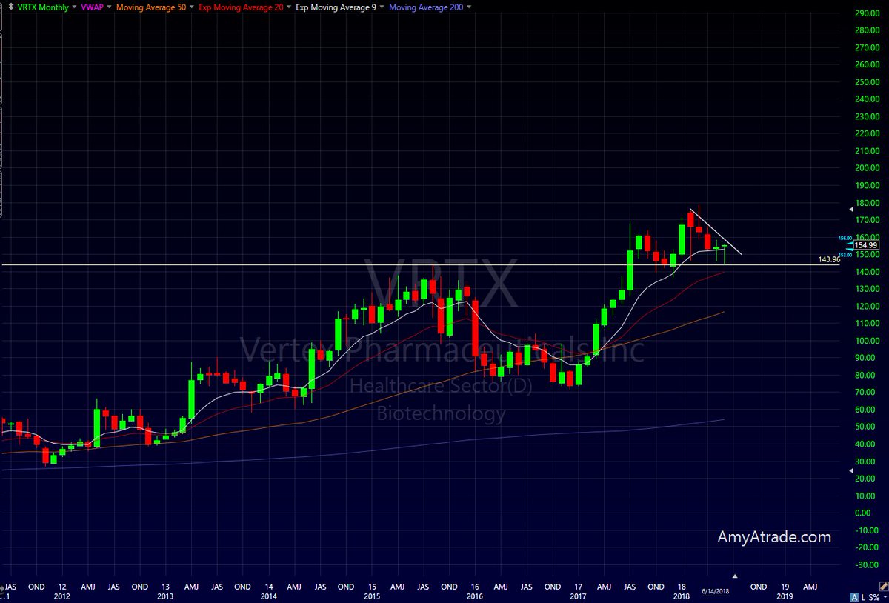Open the Exp Moving Average 20 dropdown arrow
Screen dimensions: 889x603
pos(287,7)
